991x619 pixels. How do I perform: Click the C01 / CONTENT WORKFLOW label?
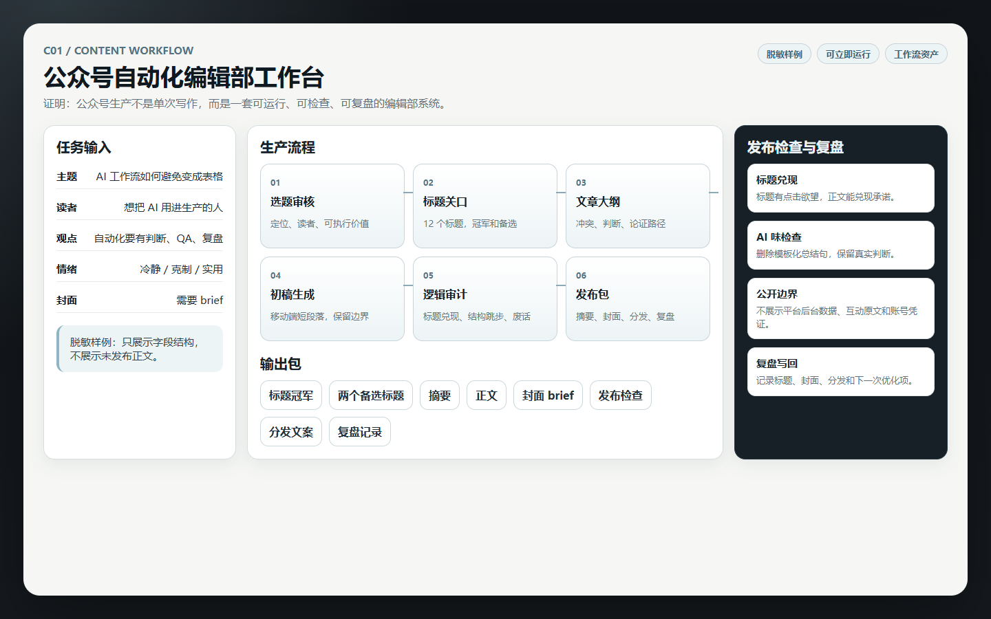(x=118, y=51)
